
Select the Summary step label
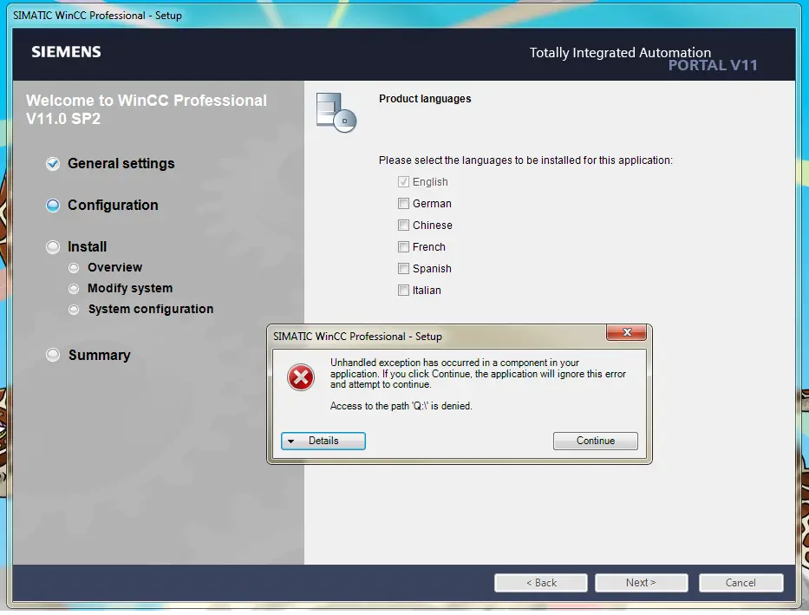[99, 355]
